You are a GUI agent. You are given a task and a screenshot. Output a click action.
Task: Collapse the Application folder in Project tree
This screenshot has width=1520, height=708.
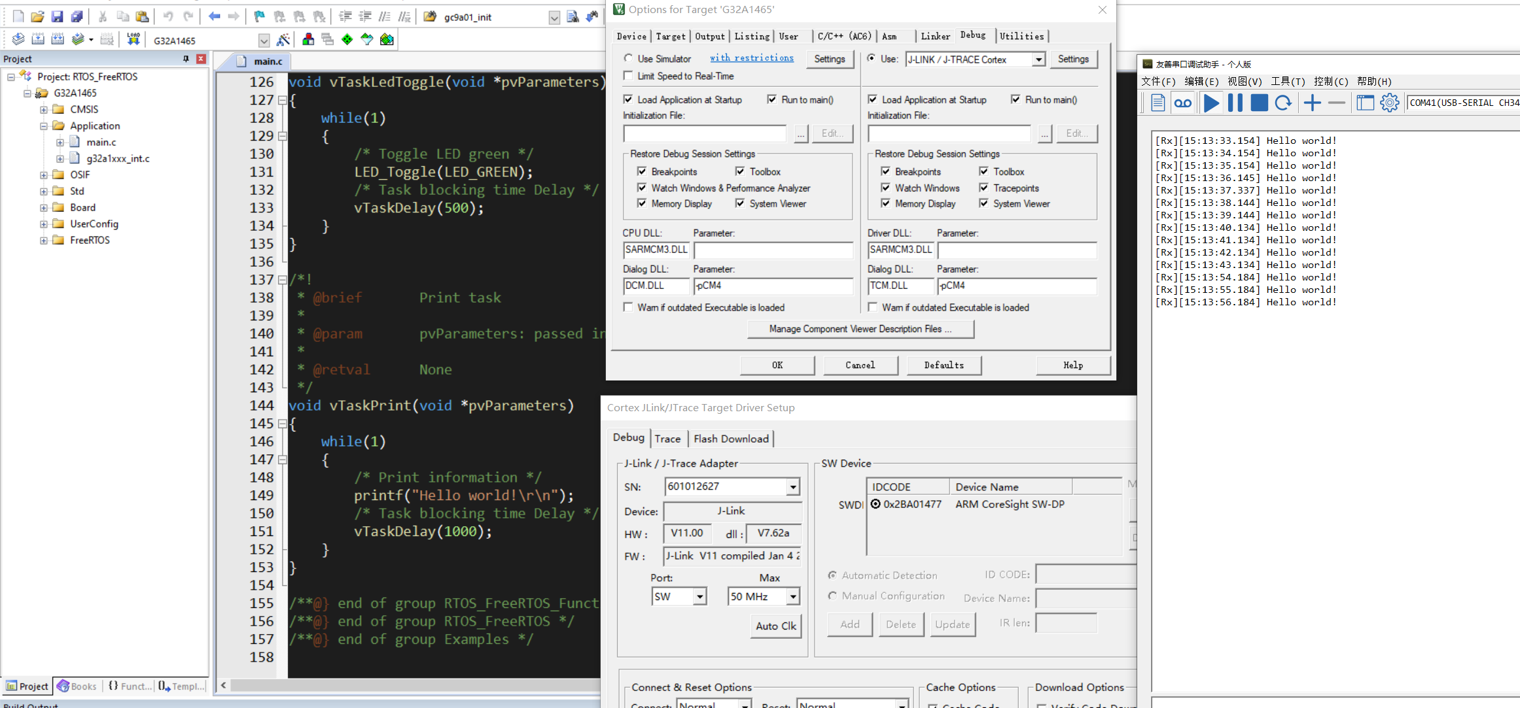click(44, 126)
